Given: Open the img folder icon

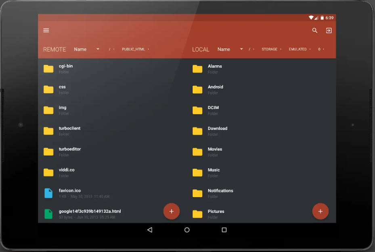Looking at the screenshot, I should (48, 110).
